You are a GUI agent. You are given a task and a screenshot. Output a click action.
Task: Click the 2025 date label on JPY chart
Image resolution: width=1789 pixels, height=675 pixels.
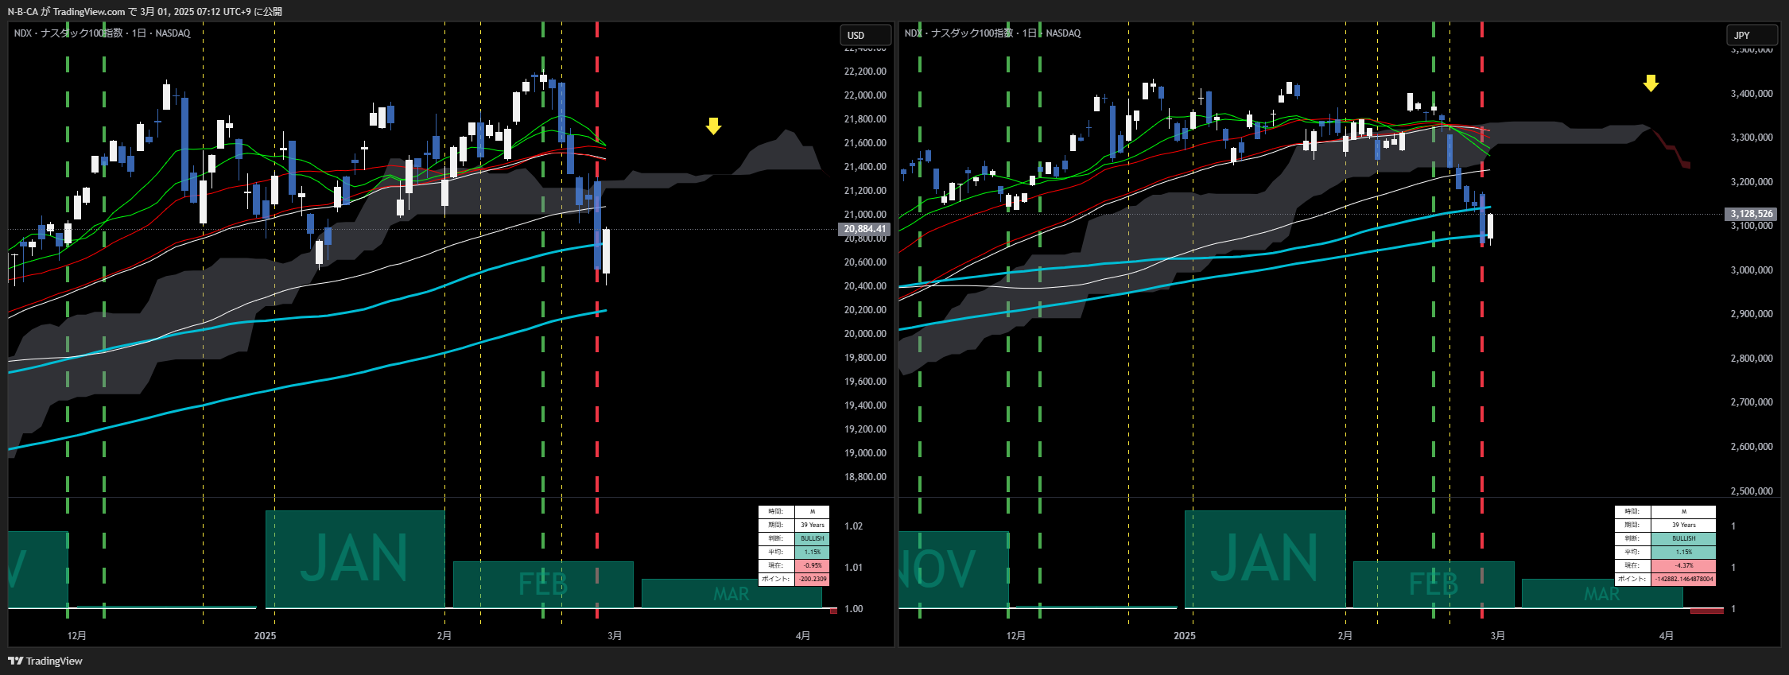(x=1185, y=636)
